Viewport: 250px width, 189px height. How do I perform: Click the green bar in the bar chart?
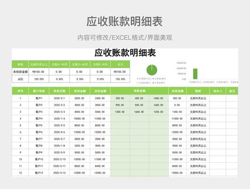pyautogui.click(x=195, y=74)
